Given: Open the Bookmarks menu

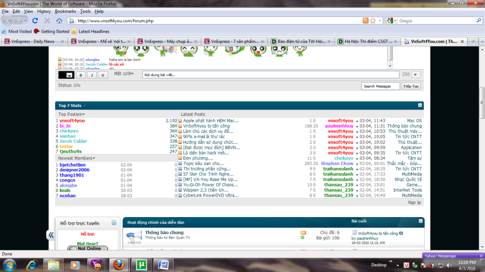Looking at the screenshot, I should (65, 11).
